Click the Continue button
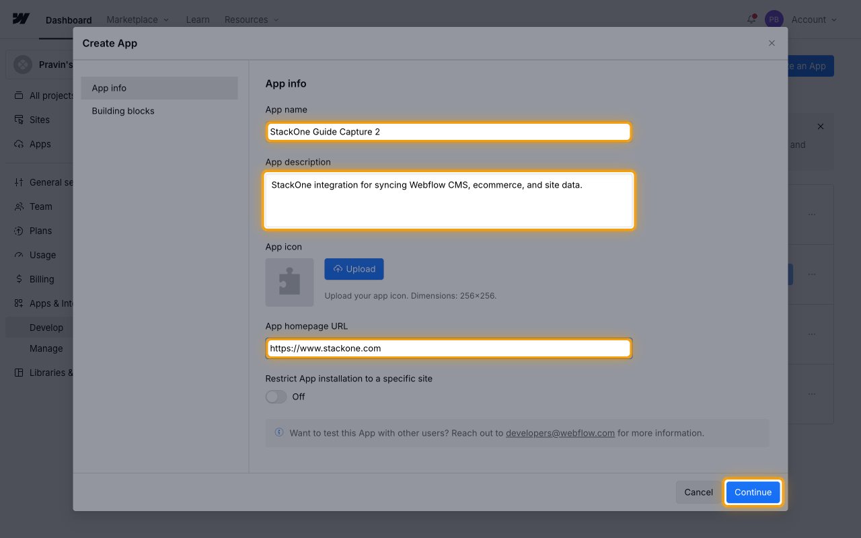This screenshot has height=538, width=861. pyautogui.click(x=753, y=492)
